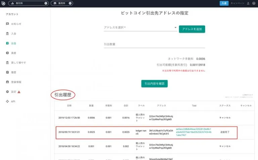This screenshot has height=160, width=258.
Task: Click the 0.0035 total cell
Action: (126, 132)
